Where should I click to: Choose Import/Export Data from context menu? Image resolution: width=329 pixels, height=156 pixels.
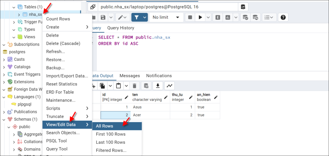(67, 76)
